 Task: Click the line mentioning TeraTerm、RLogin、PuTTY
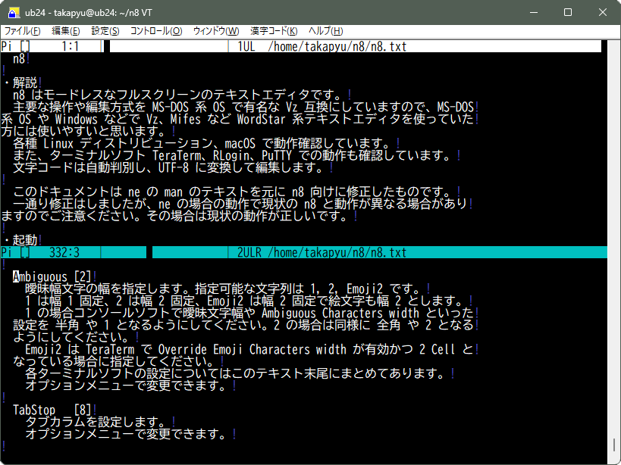[x=237, y=155]
